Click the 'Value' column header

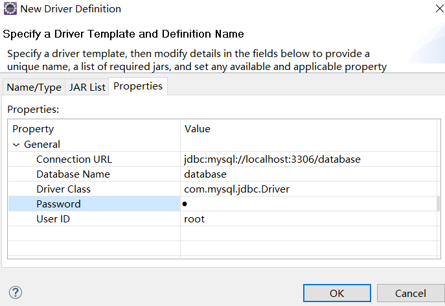tap(308, 129)
